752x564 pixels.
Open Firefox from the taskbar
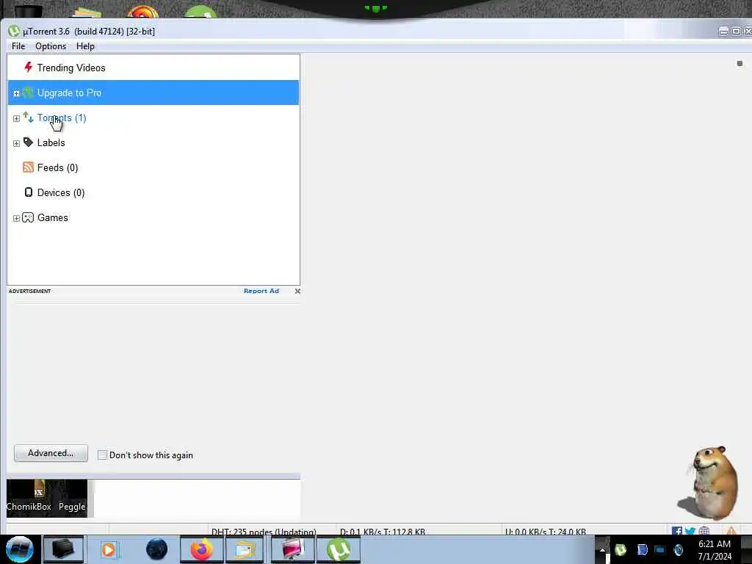coord(202,549)
